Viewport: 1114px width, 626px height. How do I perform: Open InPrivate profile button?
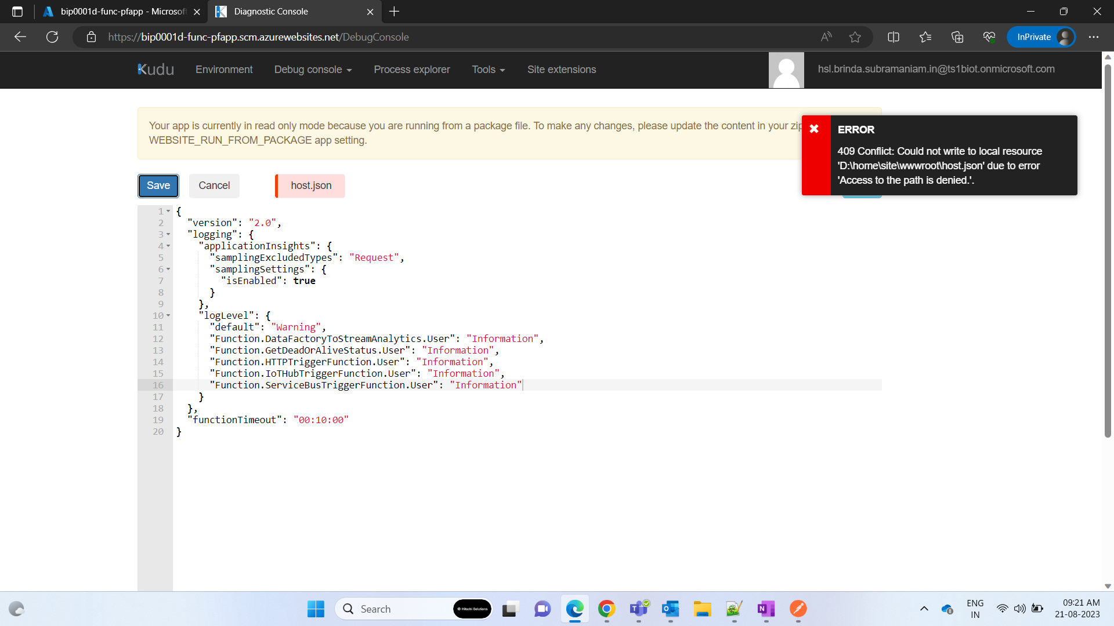[1041, 37]
